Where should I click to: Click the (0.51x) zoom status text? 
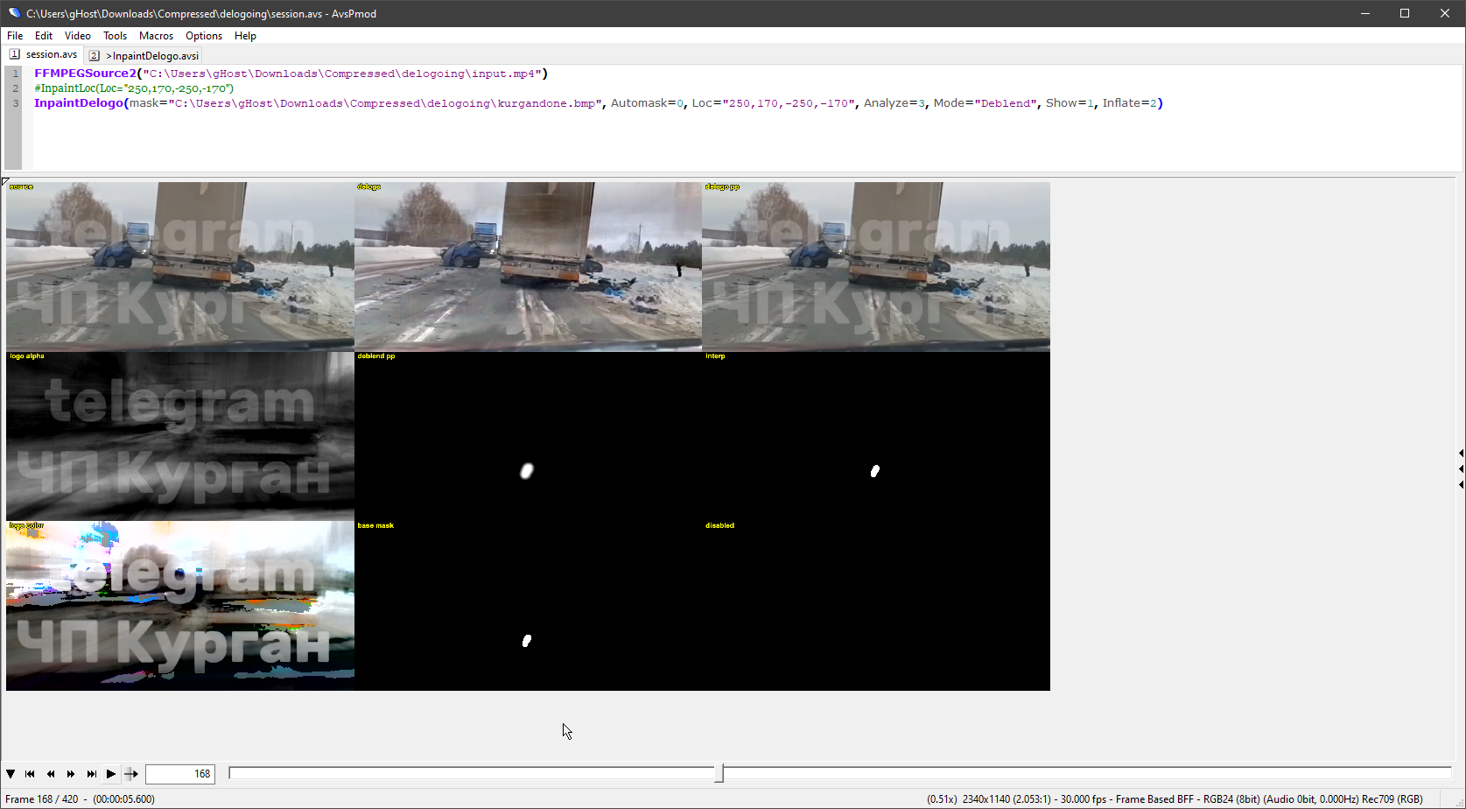point(942,799)
